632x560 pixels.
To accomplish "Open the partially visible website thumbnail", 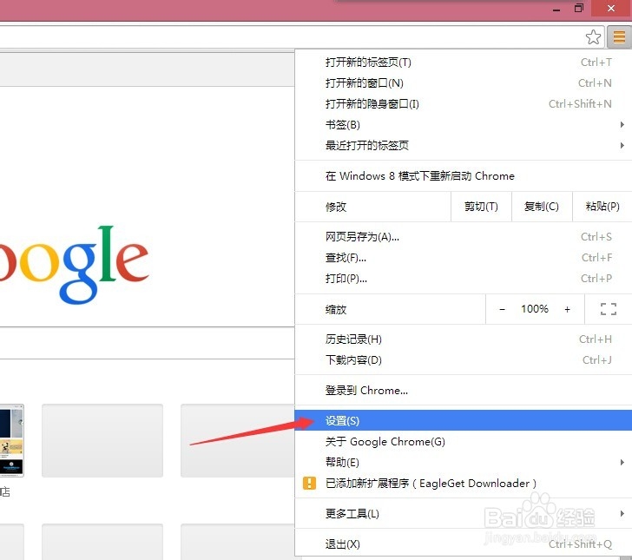I will pos(11,440).
